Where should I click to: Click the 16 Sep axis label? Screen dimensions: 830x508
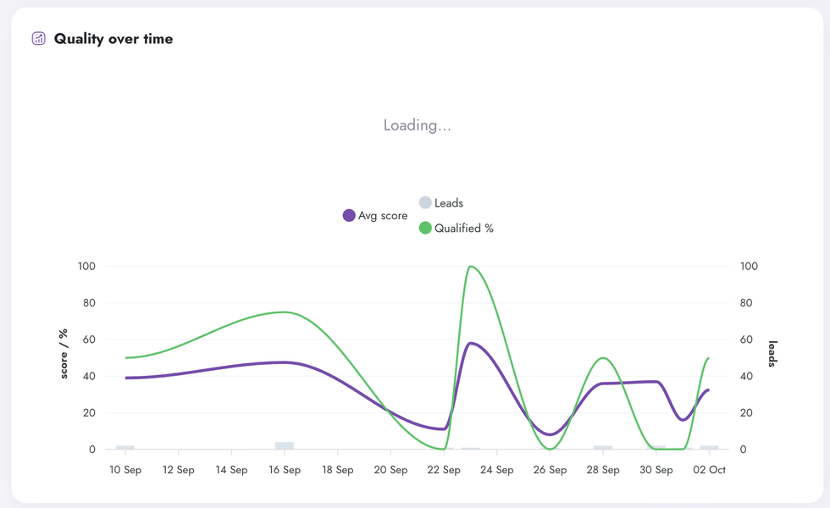(285, 469)
